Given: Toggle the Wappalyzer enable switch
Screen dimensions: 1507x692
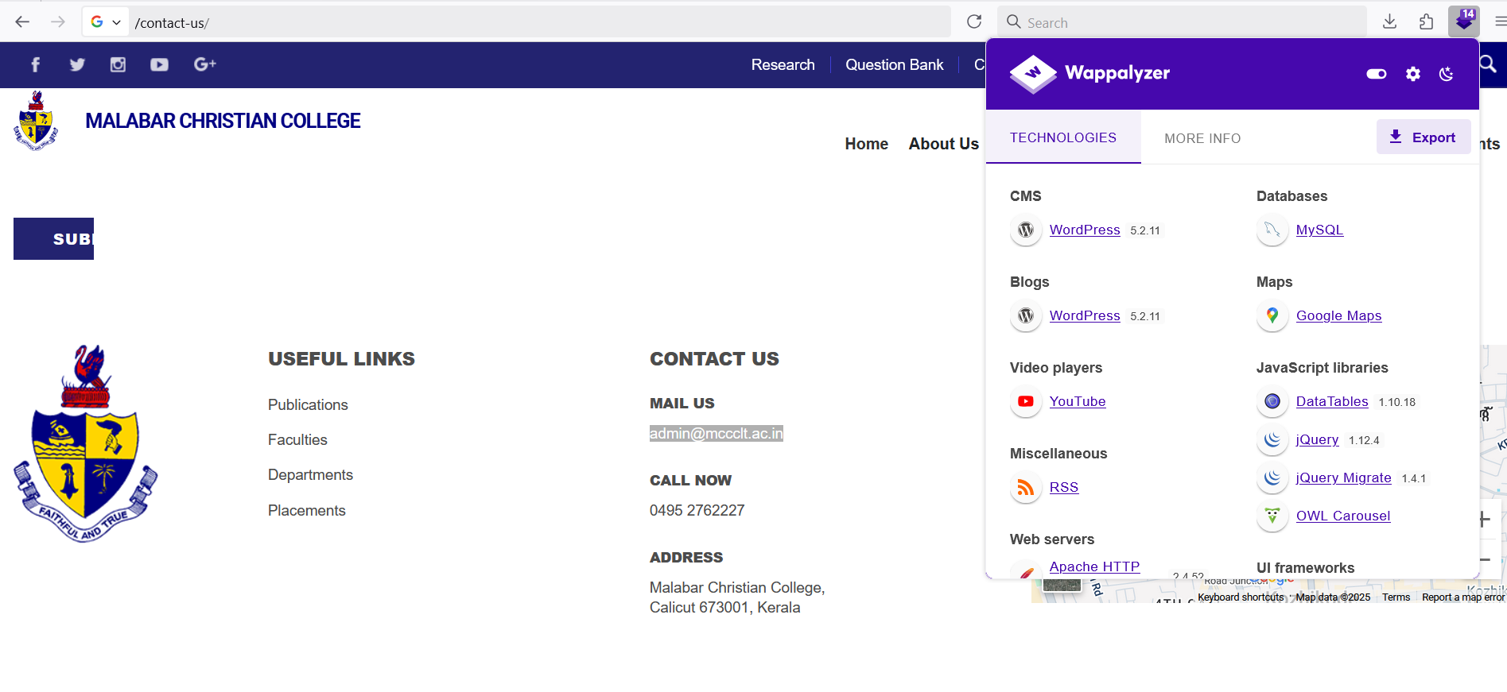Looking at the screenshot, I should pos(1376,74).
